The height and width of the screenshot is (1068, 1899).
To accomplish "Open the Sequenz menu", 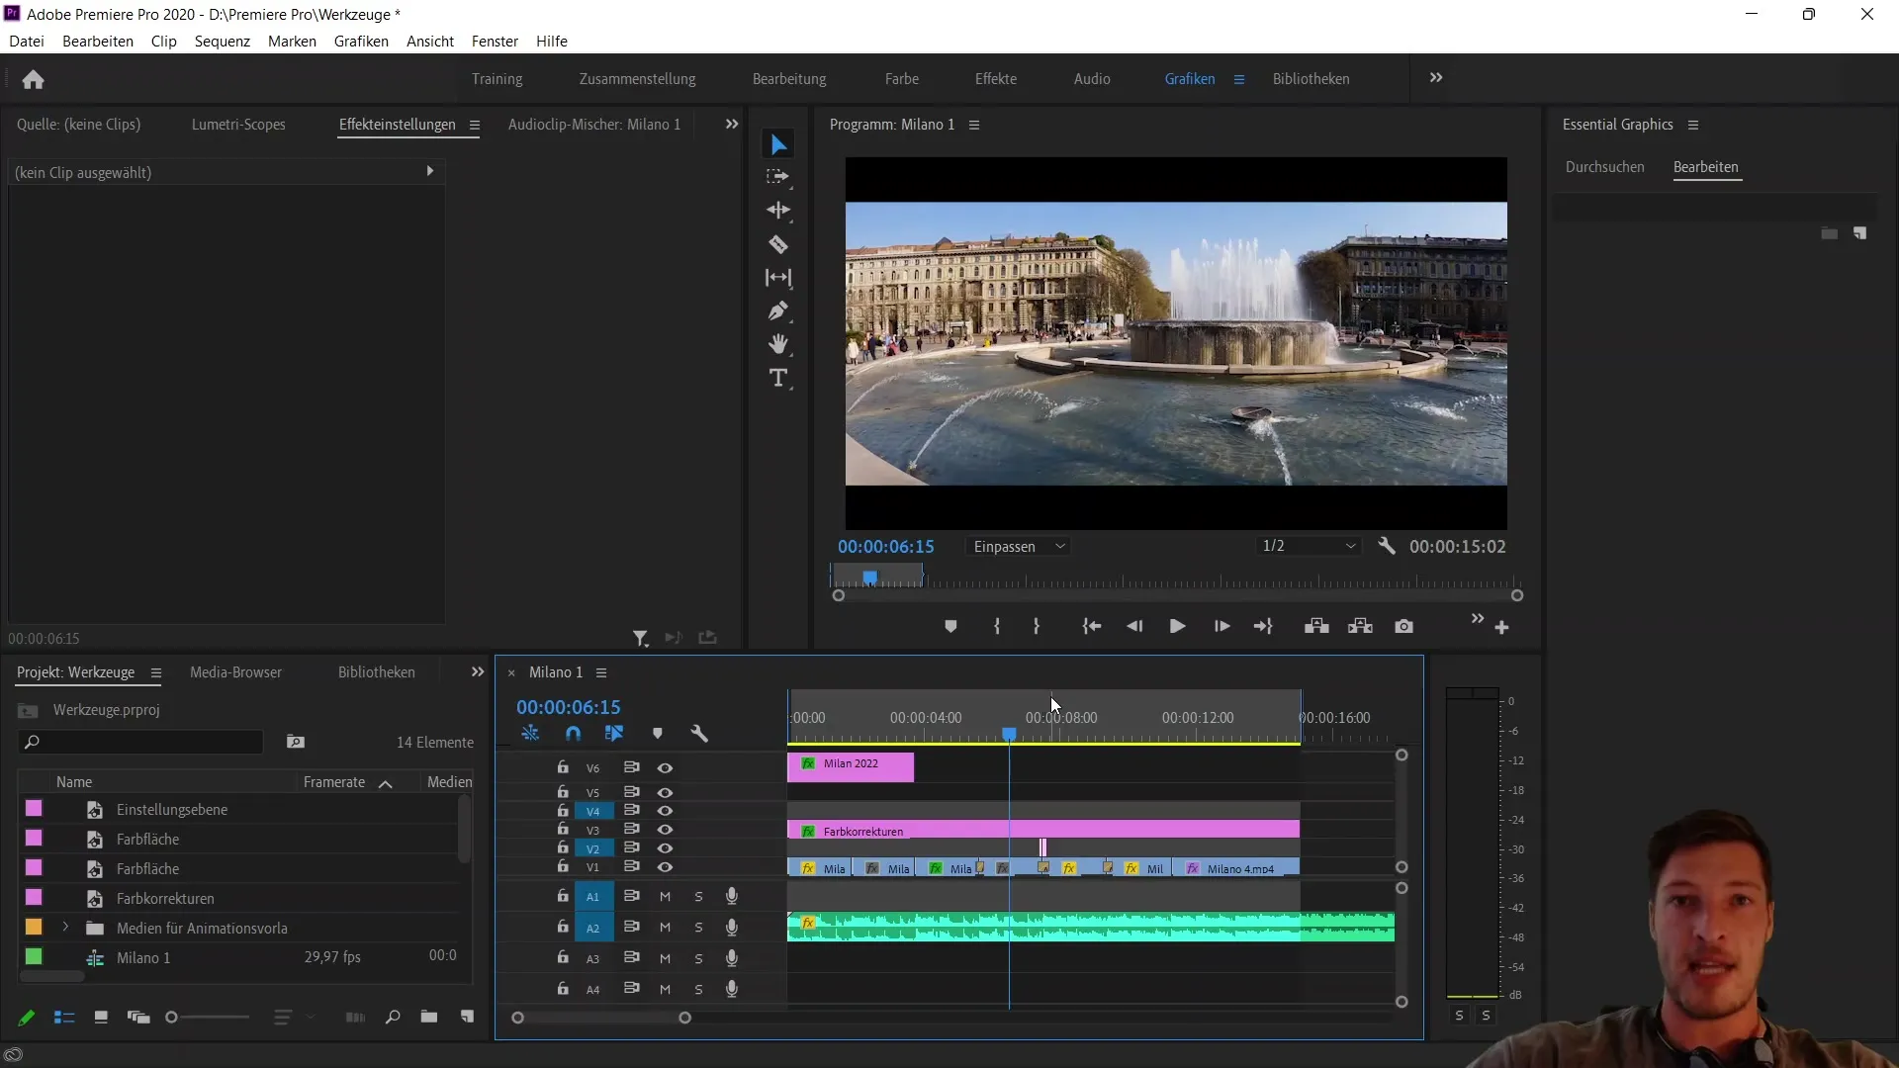I will (223, 42).
